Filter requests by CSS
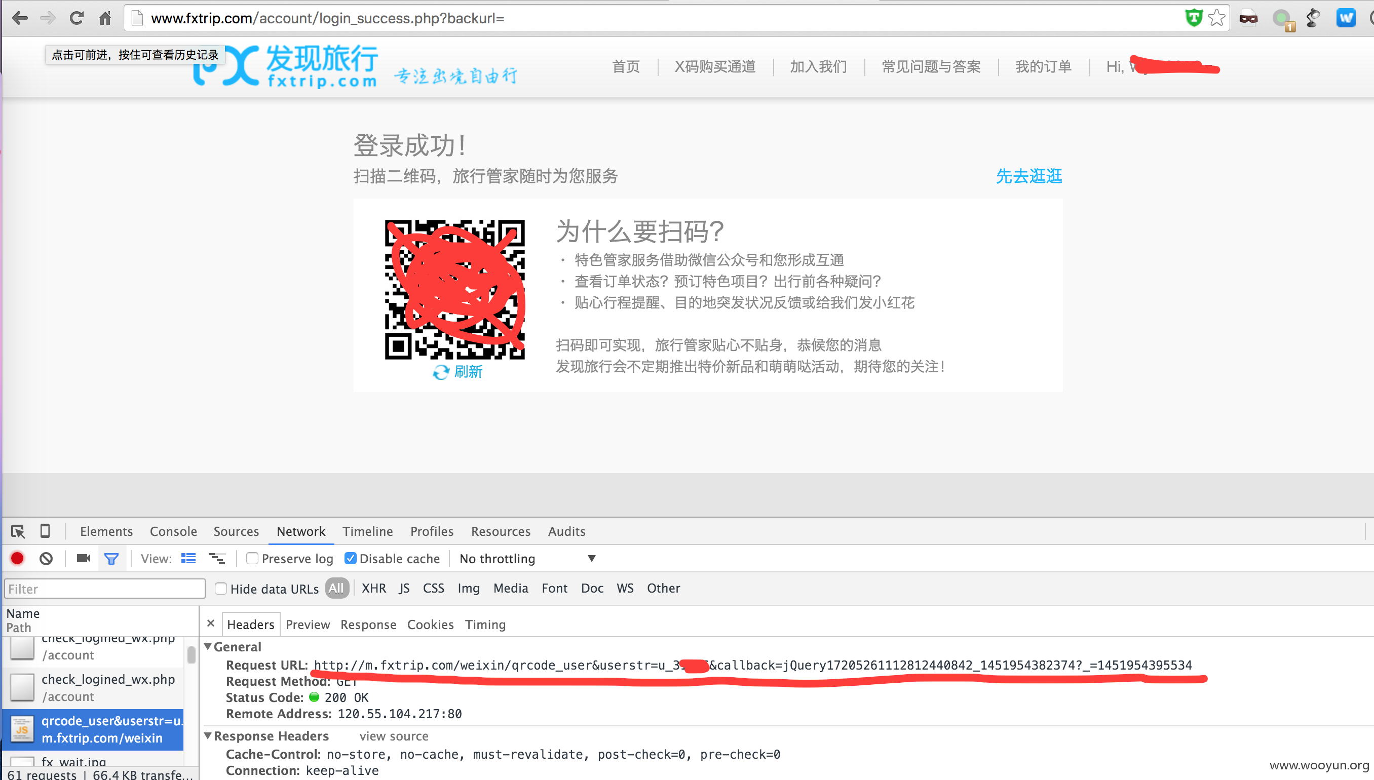Screen dimensions: 1374x780 (434, 588)
